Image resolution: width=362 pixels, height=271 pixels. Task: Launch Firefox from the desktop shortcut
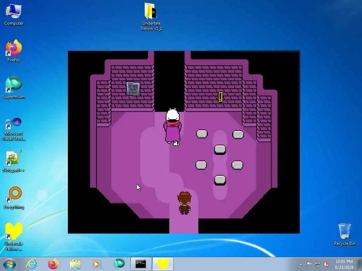coord(14,51)
